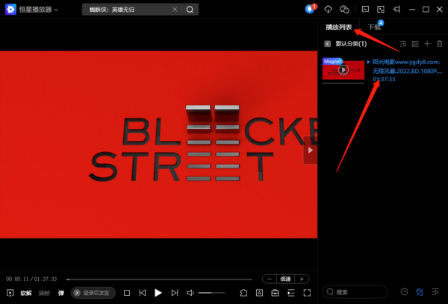Open the notification bell with red badge
The width and height of the screenshot is (448, 304).
pos(311,9)
